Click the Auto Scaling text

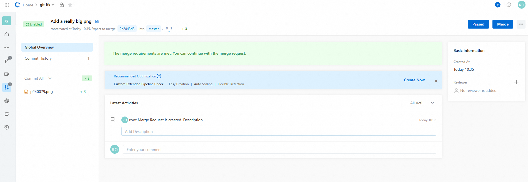(203, 84)
